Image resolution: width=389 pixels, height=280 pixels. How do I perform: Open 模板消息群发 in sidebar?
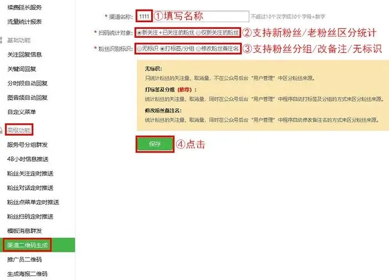point(24,231)
